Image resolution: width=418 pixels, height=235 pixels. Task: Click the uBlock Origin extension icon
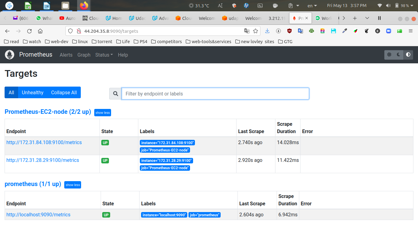pos(289,31)
